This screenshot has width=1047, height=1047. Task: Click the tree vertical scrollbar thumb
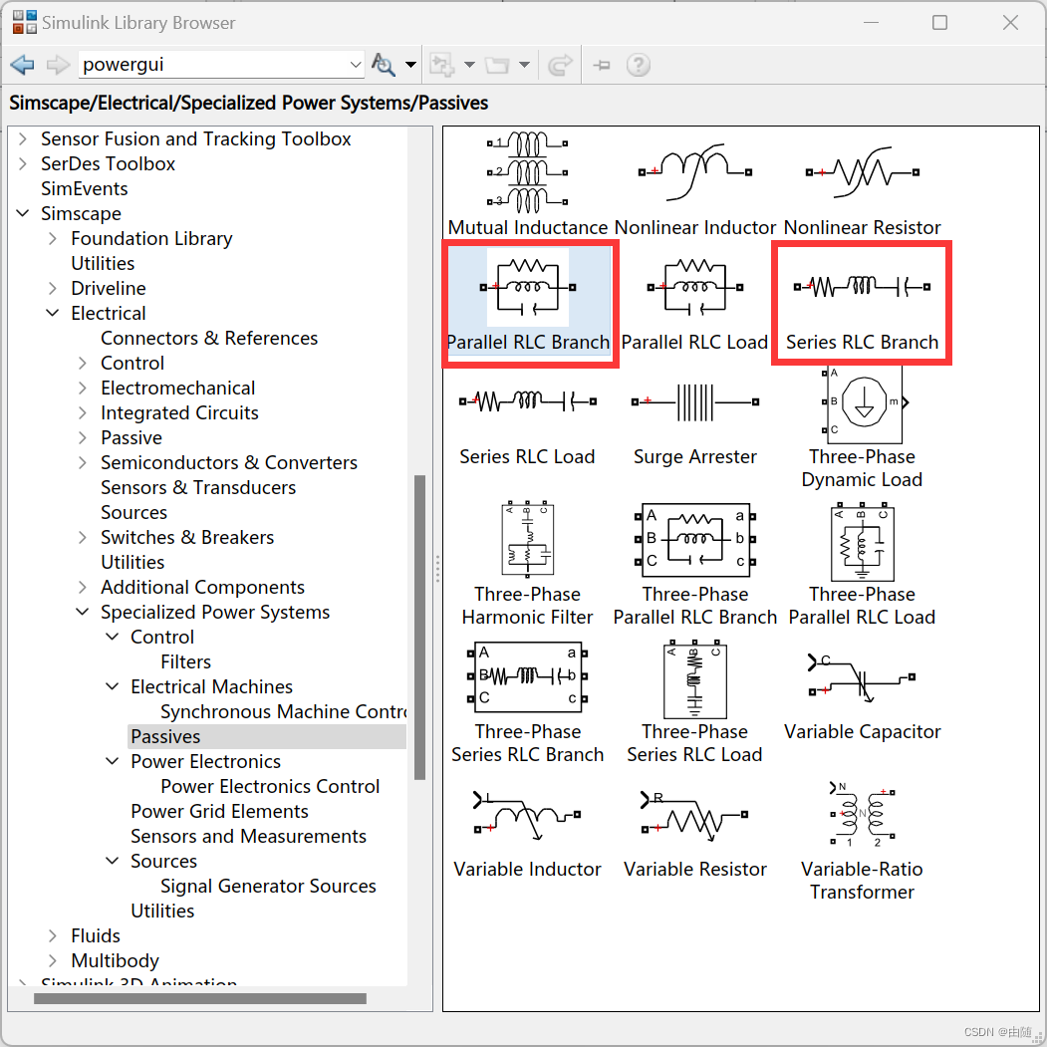click(419, 628)
